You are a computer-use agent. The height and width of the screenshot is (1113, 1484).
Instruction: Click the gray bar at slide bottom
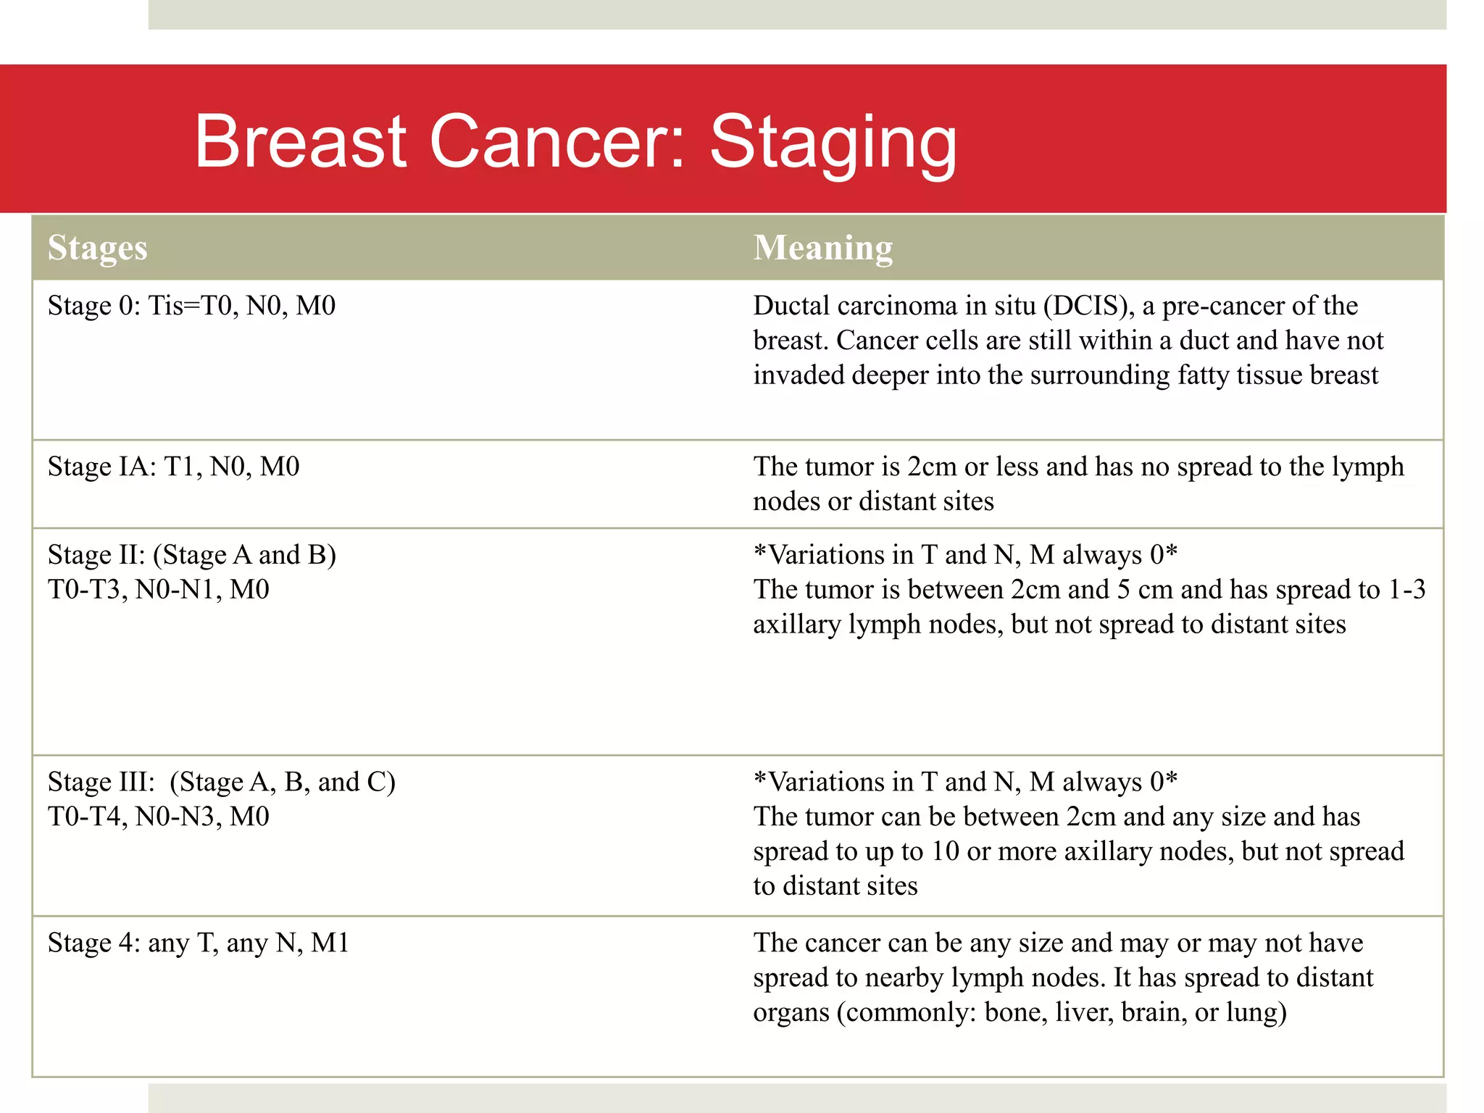pyautogui.click(x=797, y=1098)
